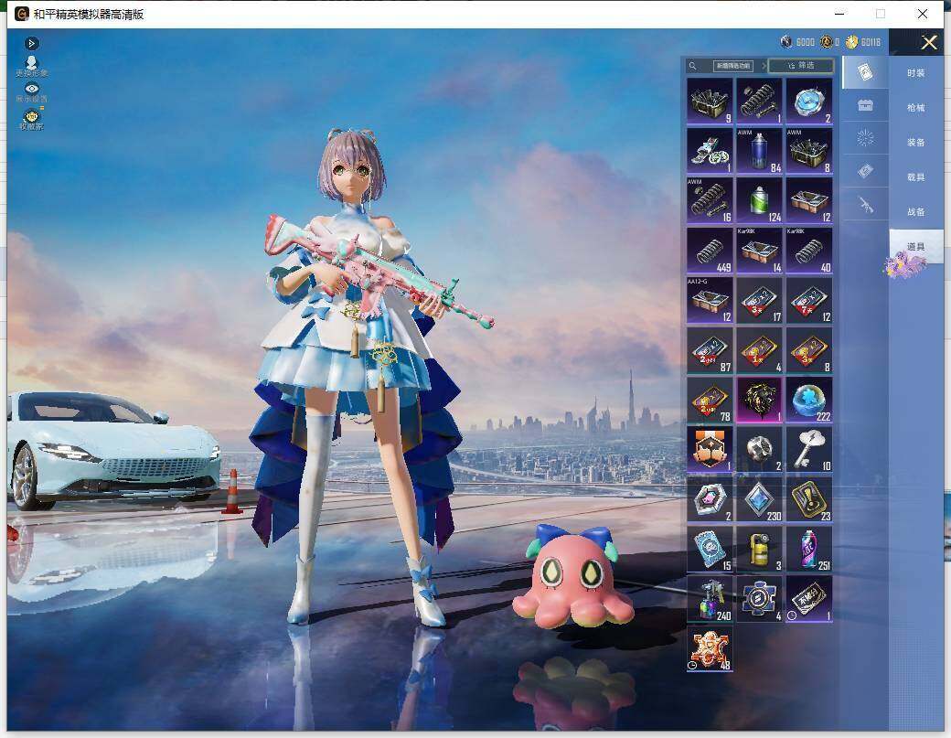Open the change character appearance icon
The image size is (951, 738).
coord(31,66)
